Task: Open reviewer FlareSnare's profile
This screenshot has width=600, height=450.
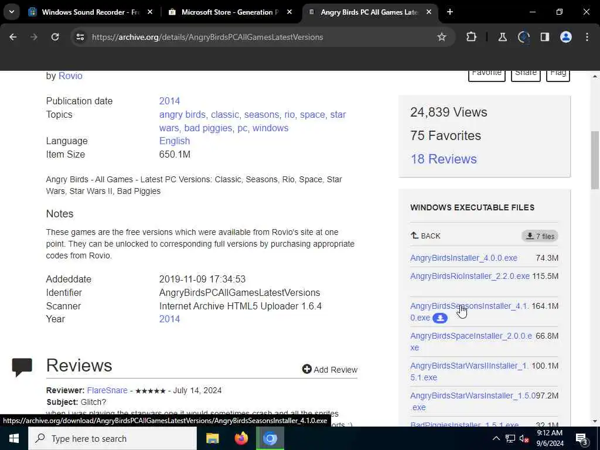Action: coord(107,390)
